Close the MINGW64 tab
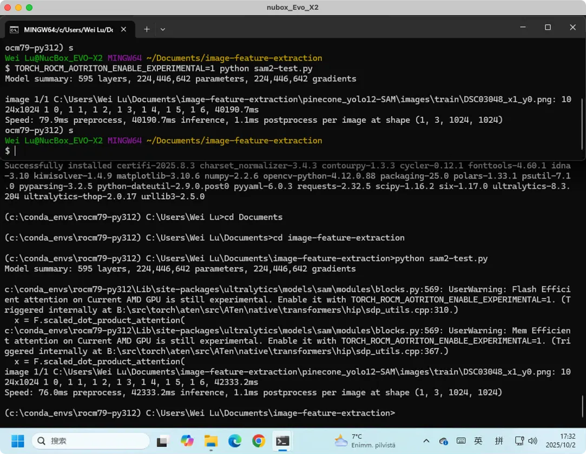Screen dimensions: 586x454 (x=122, y=30)
